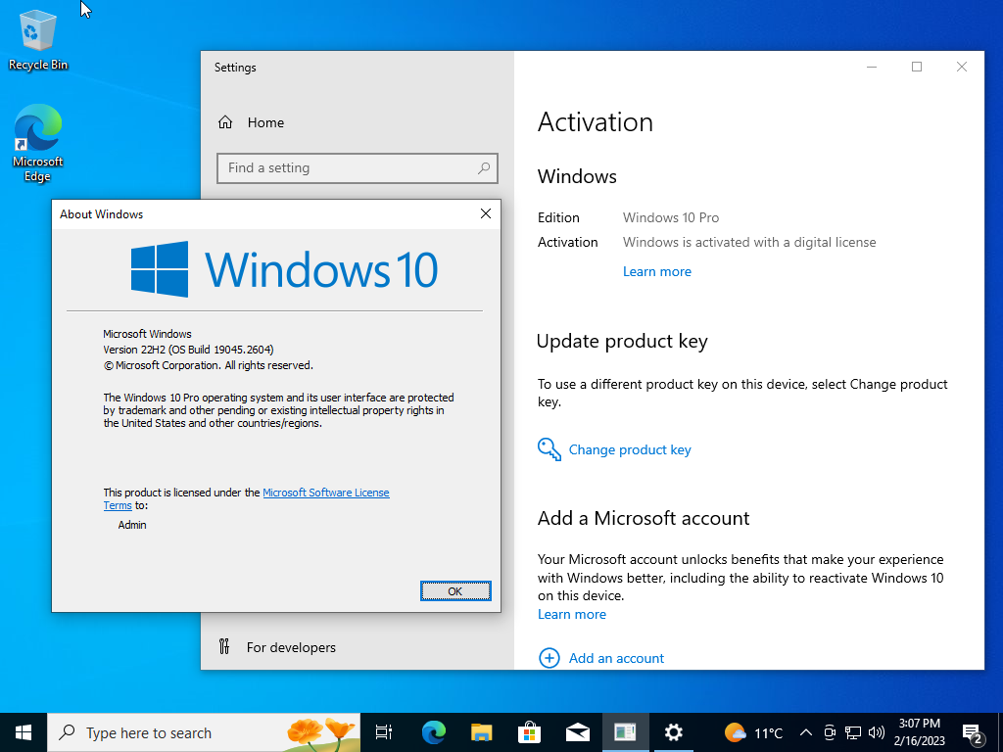Open the network status tray icon
This screenshot has width=1003, height=752.
coord(853,732)
